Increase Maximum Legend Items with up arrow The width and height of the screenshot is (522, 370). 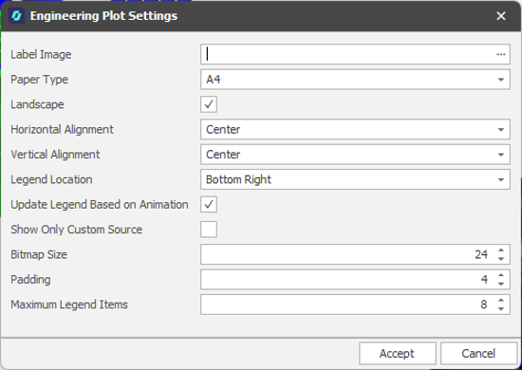(501, 300)
